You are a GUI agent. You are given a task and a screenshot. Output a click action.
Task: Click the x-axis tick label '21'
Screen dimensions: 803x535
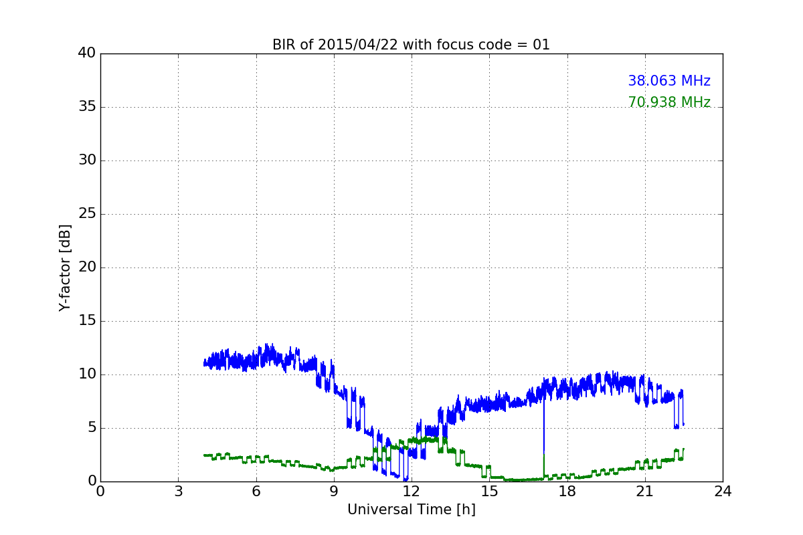point(644,492)
